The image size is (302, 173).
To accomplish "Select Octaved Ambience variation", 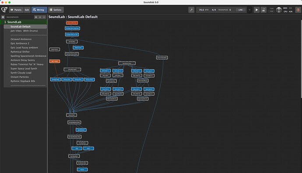I will 25,39.
